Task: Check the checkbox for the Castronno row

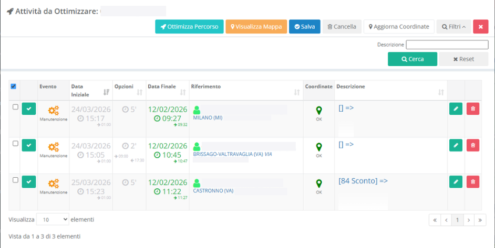Action: 15,180
